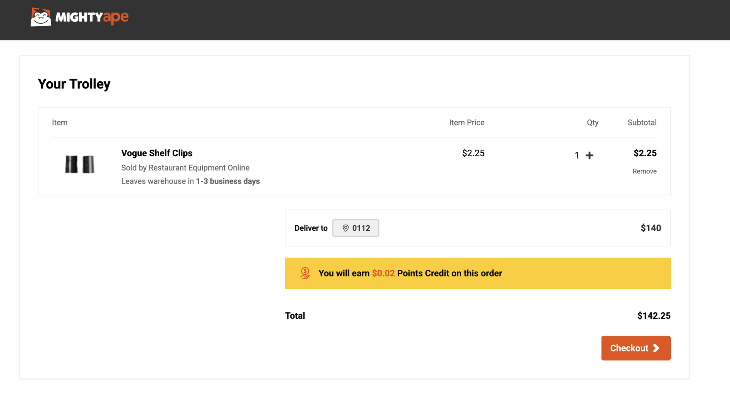Click the MightyApe wordmark text in header

click(92, 17)
